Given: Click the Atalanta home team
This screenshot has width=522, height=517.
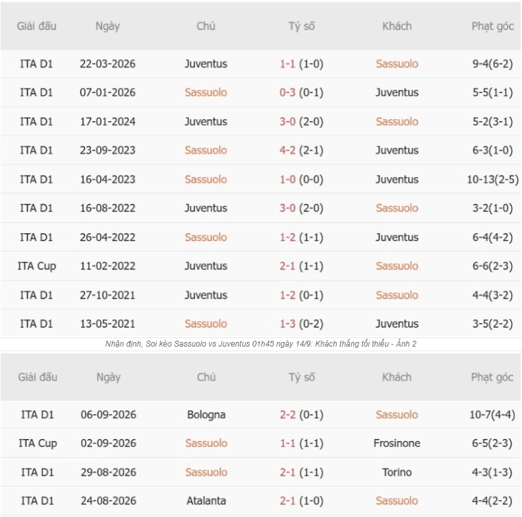Looking at the screenshot, I should click(x=206, y=501).
